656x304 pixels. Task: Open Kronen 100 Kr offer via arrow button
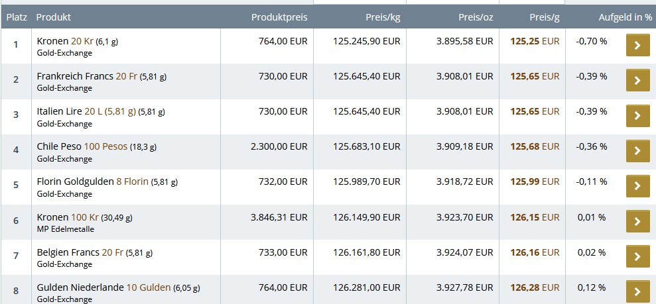point(637,221)
